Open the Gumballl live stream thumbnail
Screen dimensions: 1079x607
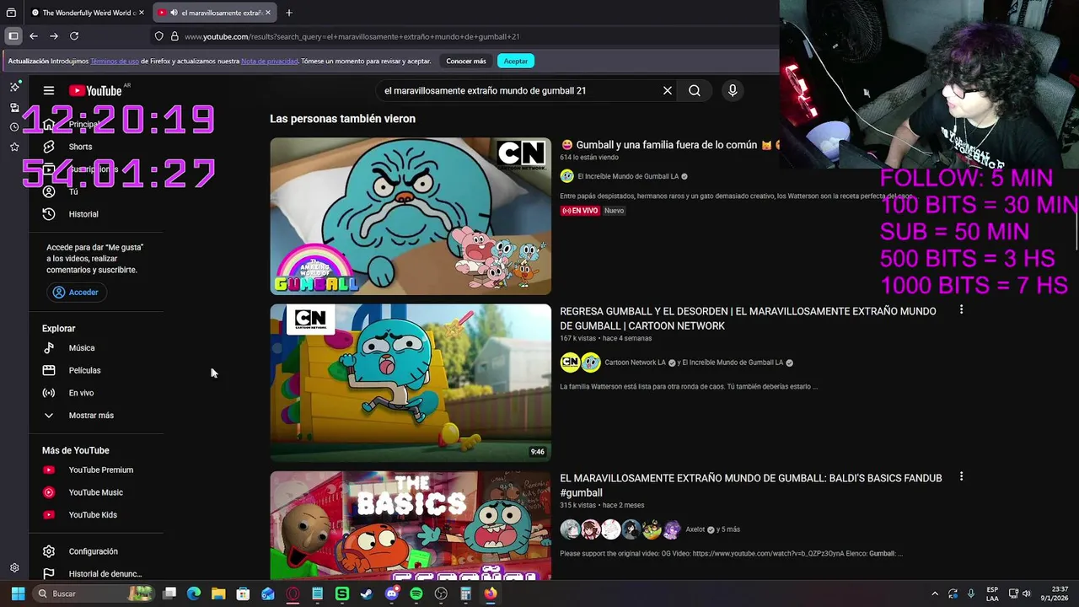[x=411, y=216]
